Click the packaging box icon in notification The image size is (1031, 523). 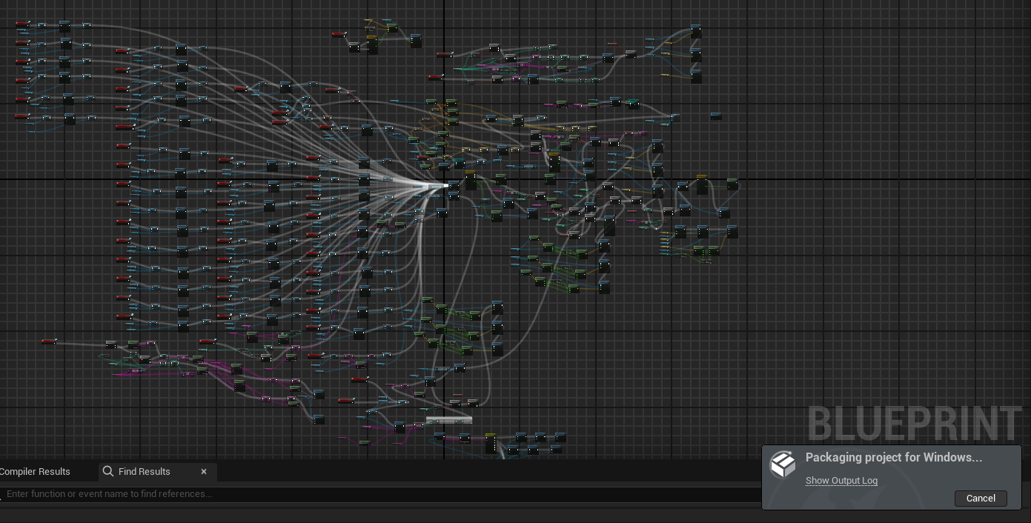coord(783,465)
